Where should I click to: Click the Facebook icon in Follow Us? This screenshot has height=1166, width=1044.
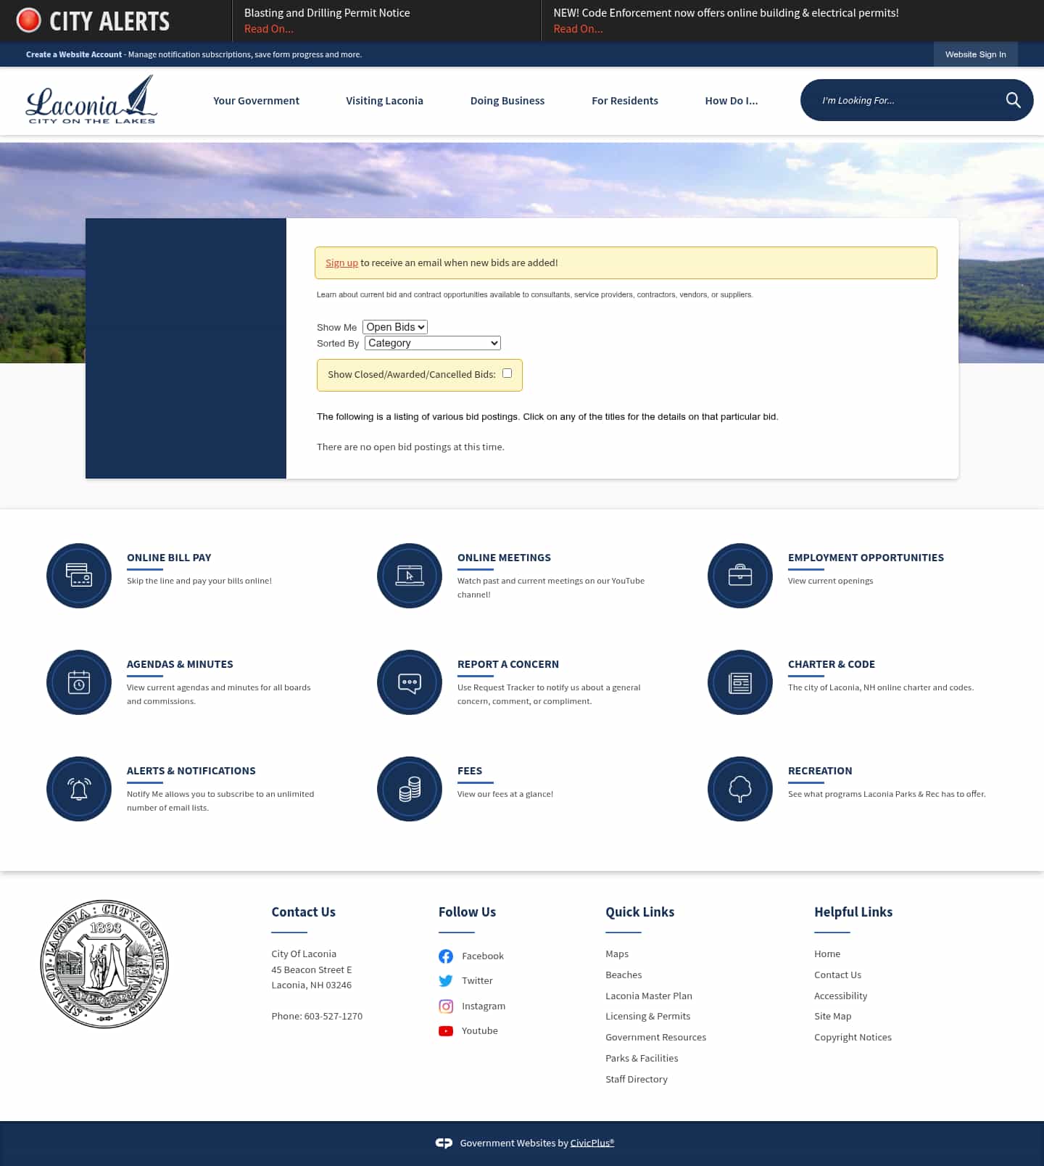click(x=446, y=956)
